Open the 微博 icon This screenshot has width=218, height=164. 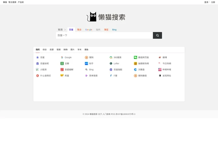pos(160,57)
